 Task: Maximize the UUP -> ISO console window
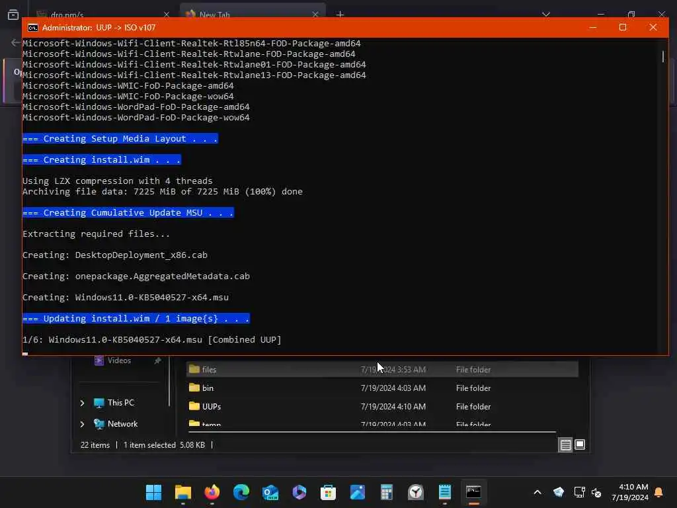tap(623, 27)
